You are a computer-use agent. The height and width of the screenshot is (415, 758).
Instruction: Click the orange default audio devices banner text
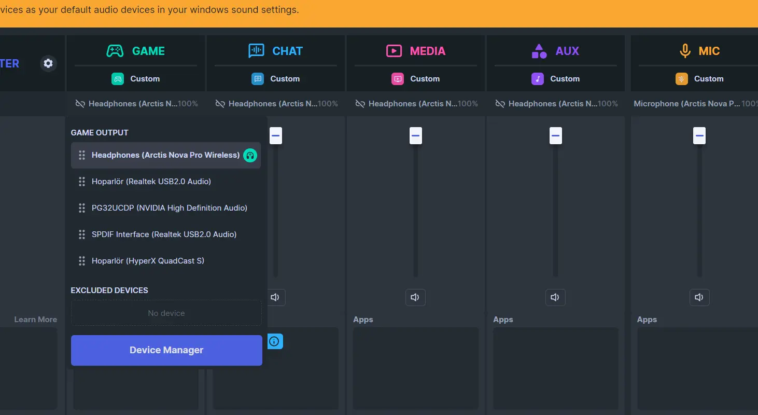pos(149,10)
